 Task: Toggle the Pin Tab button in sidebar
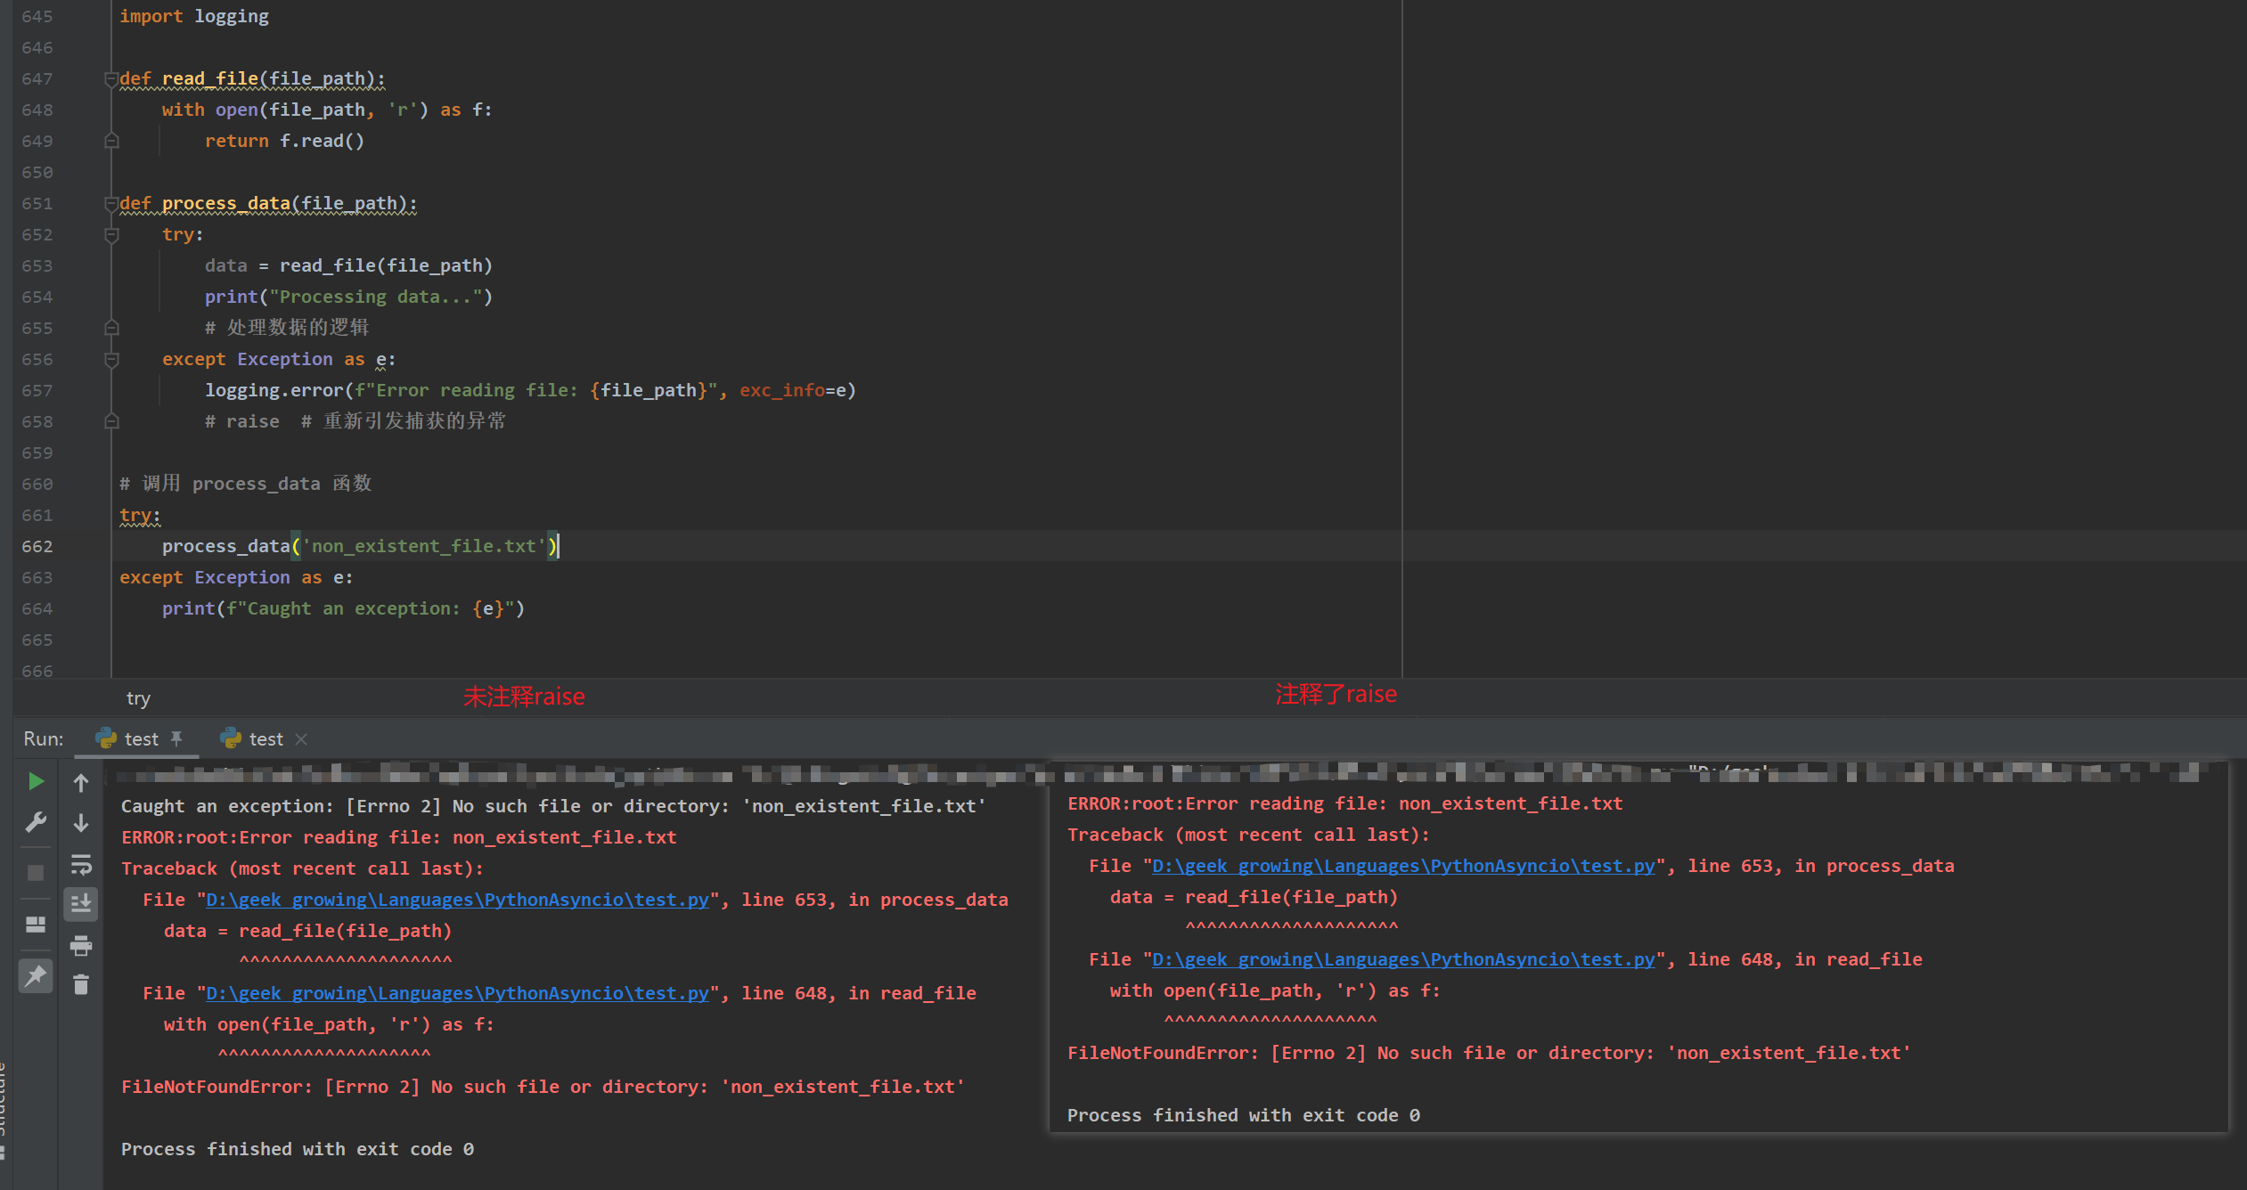coord(36,976)
